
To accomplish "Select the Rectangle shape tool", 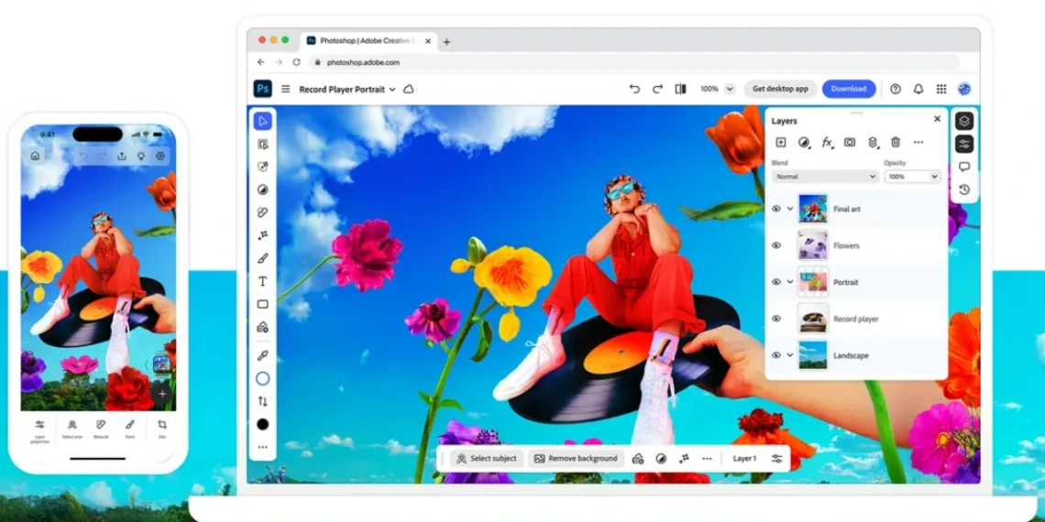I will [262, 304].
